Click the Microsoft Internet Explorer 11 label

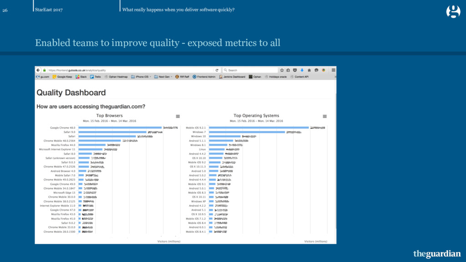click(57, 149)
